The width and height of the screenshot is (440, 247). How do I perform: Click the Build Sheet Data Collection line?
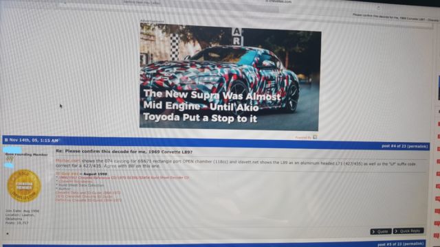81,185
